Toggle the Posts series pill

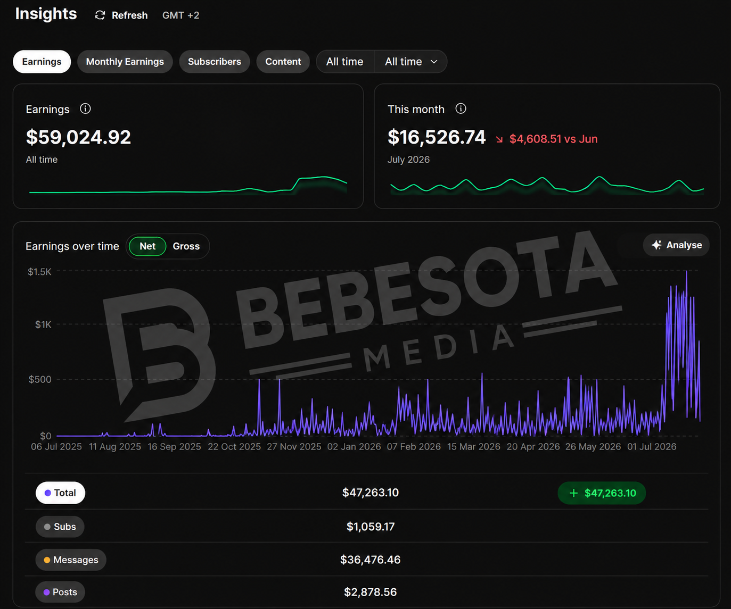(60, 592)
